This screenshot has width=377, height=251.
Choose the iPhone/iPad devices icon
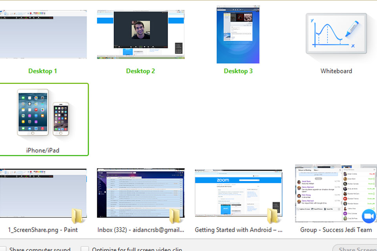pyautogui.click(x=43, y=114)
